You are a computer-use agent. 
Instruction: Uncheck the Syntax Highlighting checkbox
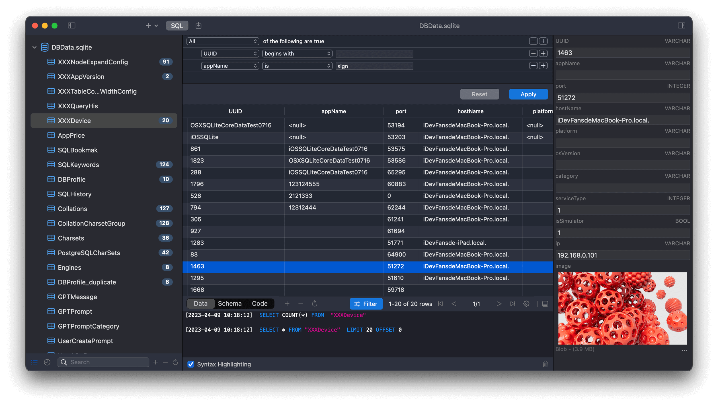[x=191, y=364]
